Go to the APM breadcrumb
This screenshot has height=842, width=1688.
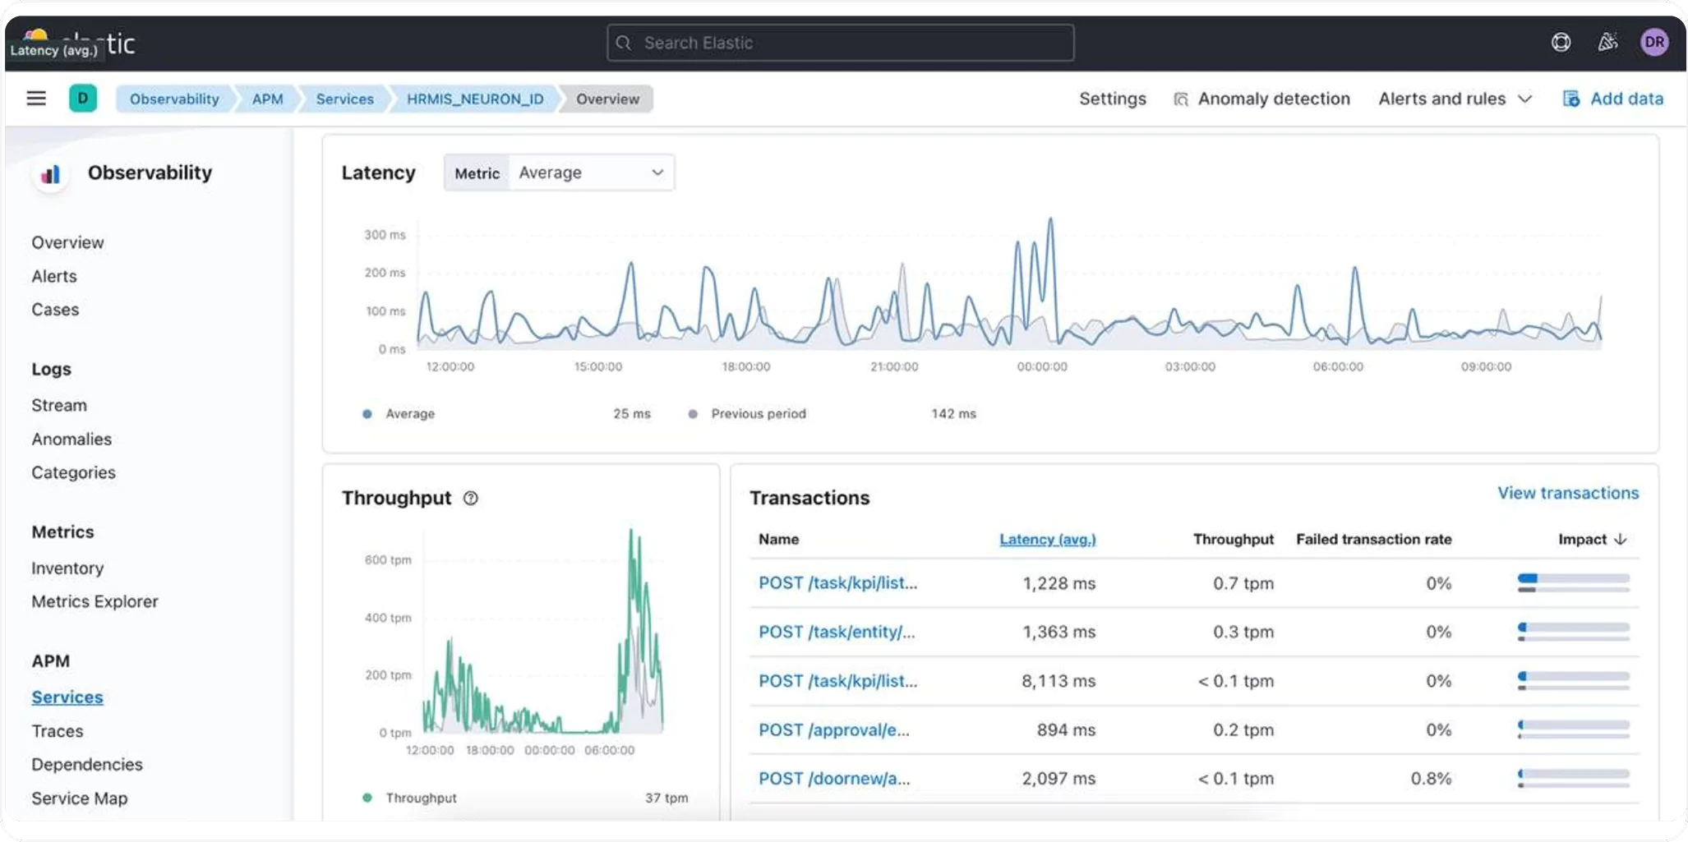click(x=267, y=99)
